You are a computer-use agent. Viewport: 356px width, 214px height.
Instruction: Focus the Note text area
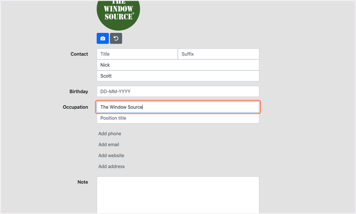[x=178, y=195]
